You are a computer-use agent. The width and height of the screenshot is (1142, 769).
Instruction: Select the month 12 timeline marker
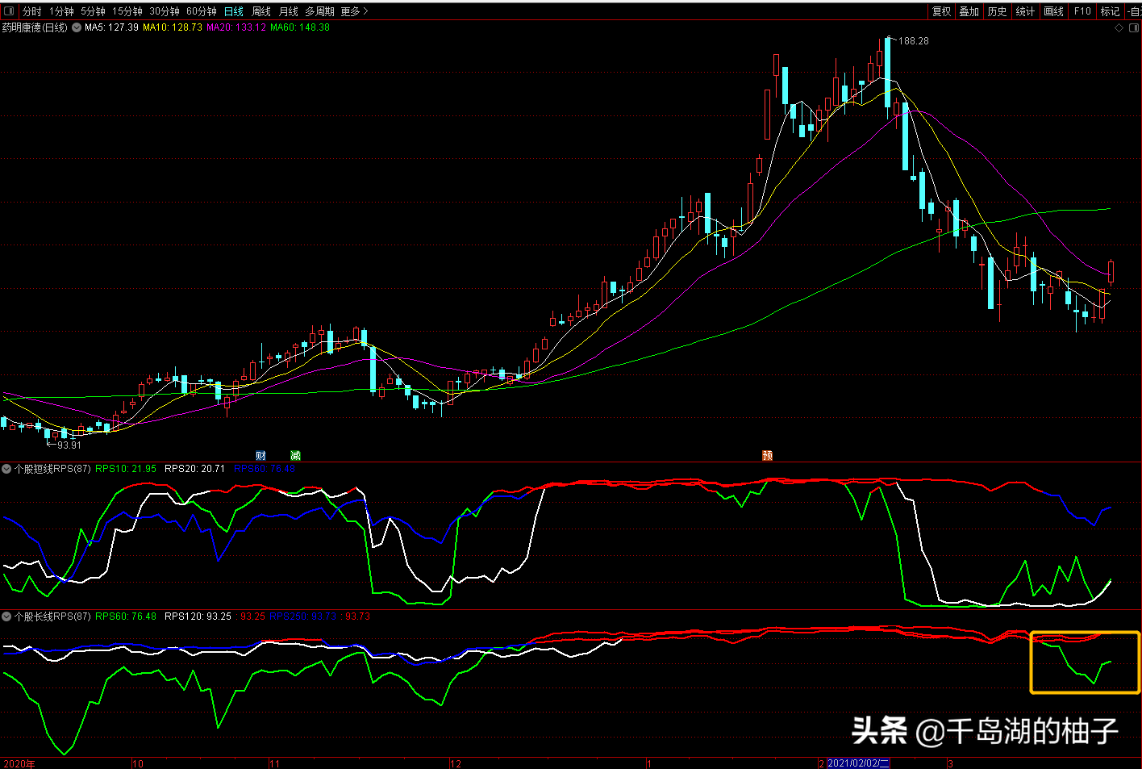pyautogui.click(x=456, y=763)
